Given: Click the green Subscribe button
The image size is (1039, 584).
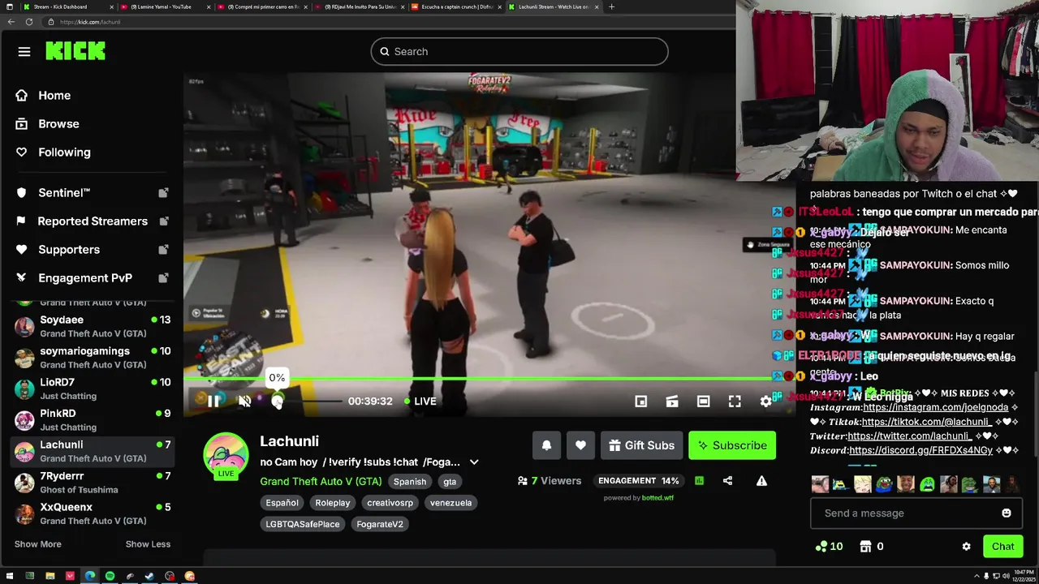Looking at the screenshot, I should [732, 445].
